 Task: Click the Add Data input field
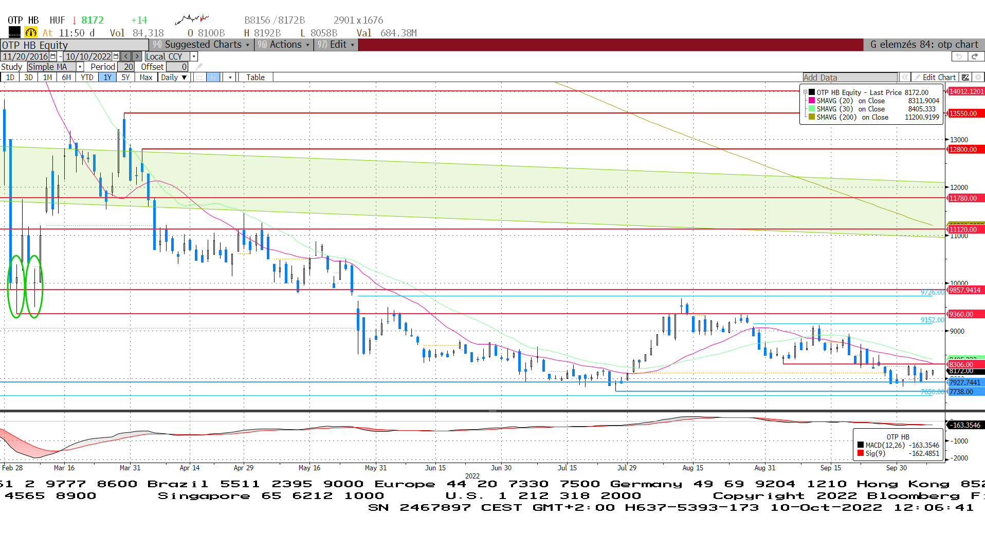850,78
